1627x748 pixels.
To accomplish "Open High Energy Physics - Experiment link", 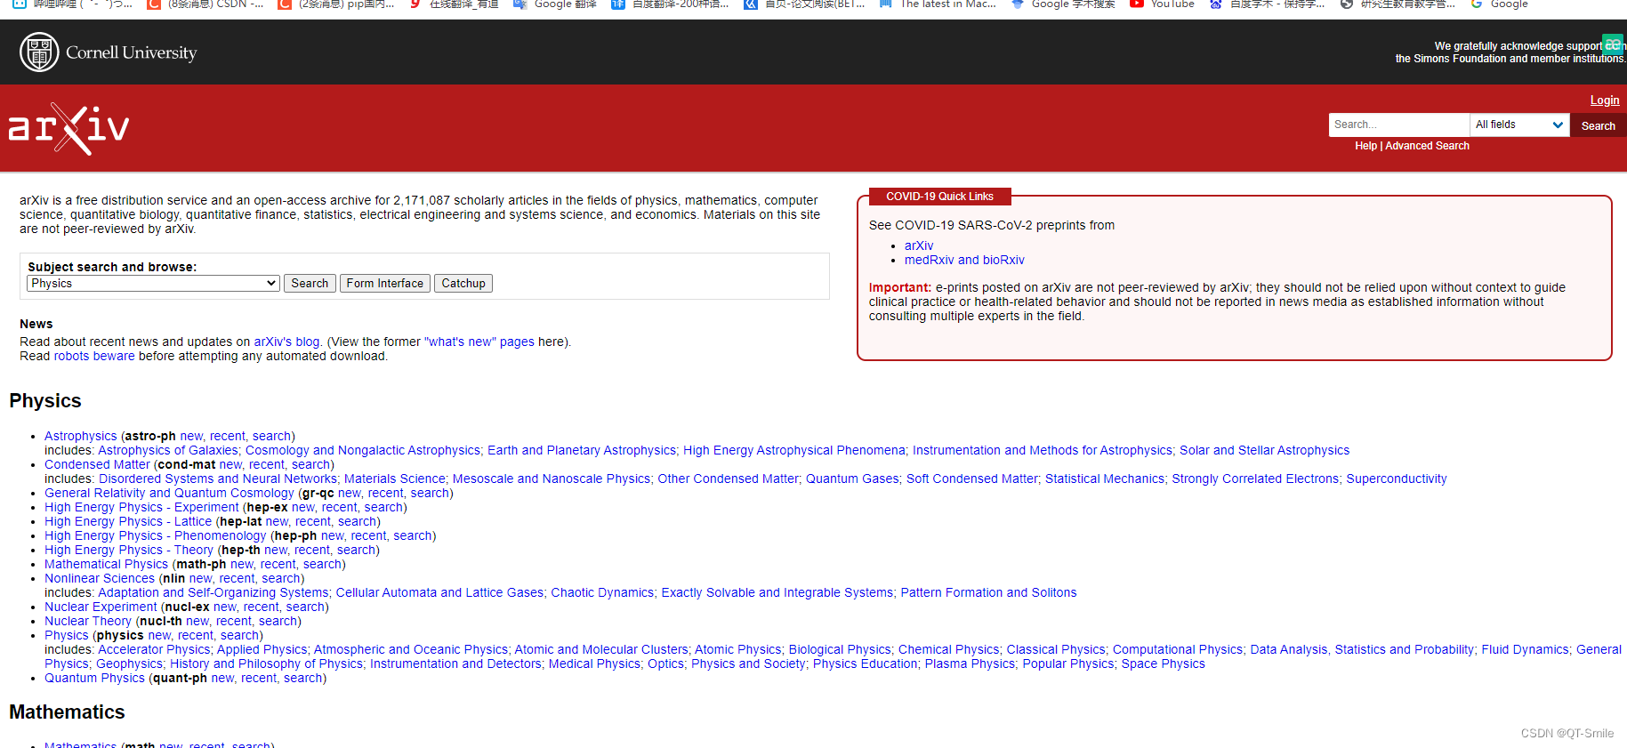I will click(x=141, y=507).
